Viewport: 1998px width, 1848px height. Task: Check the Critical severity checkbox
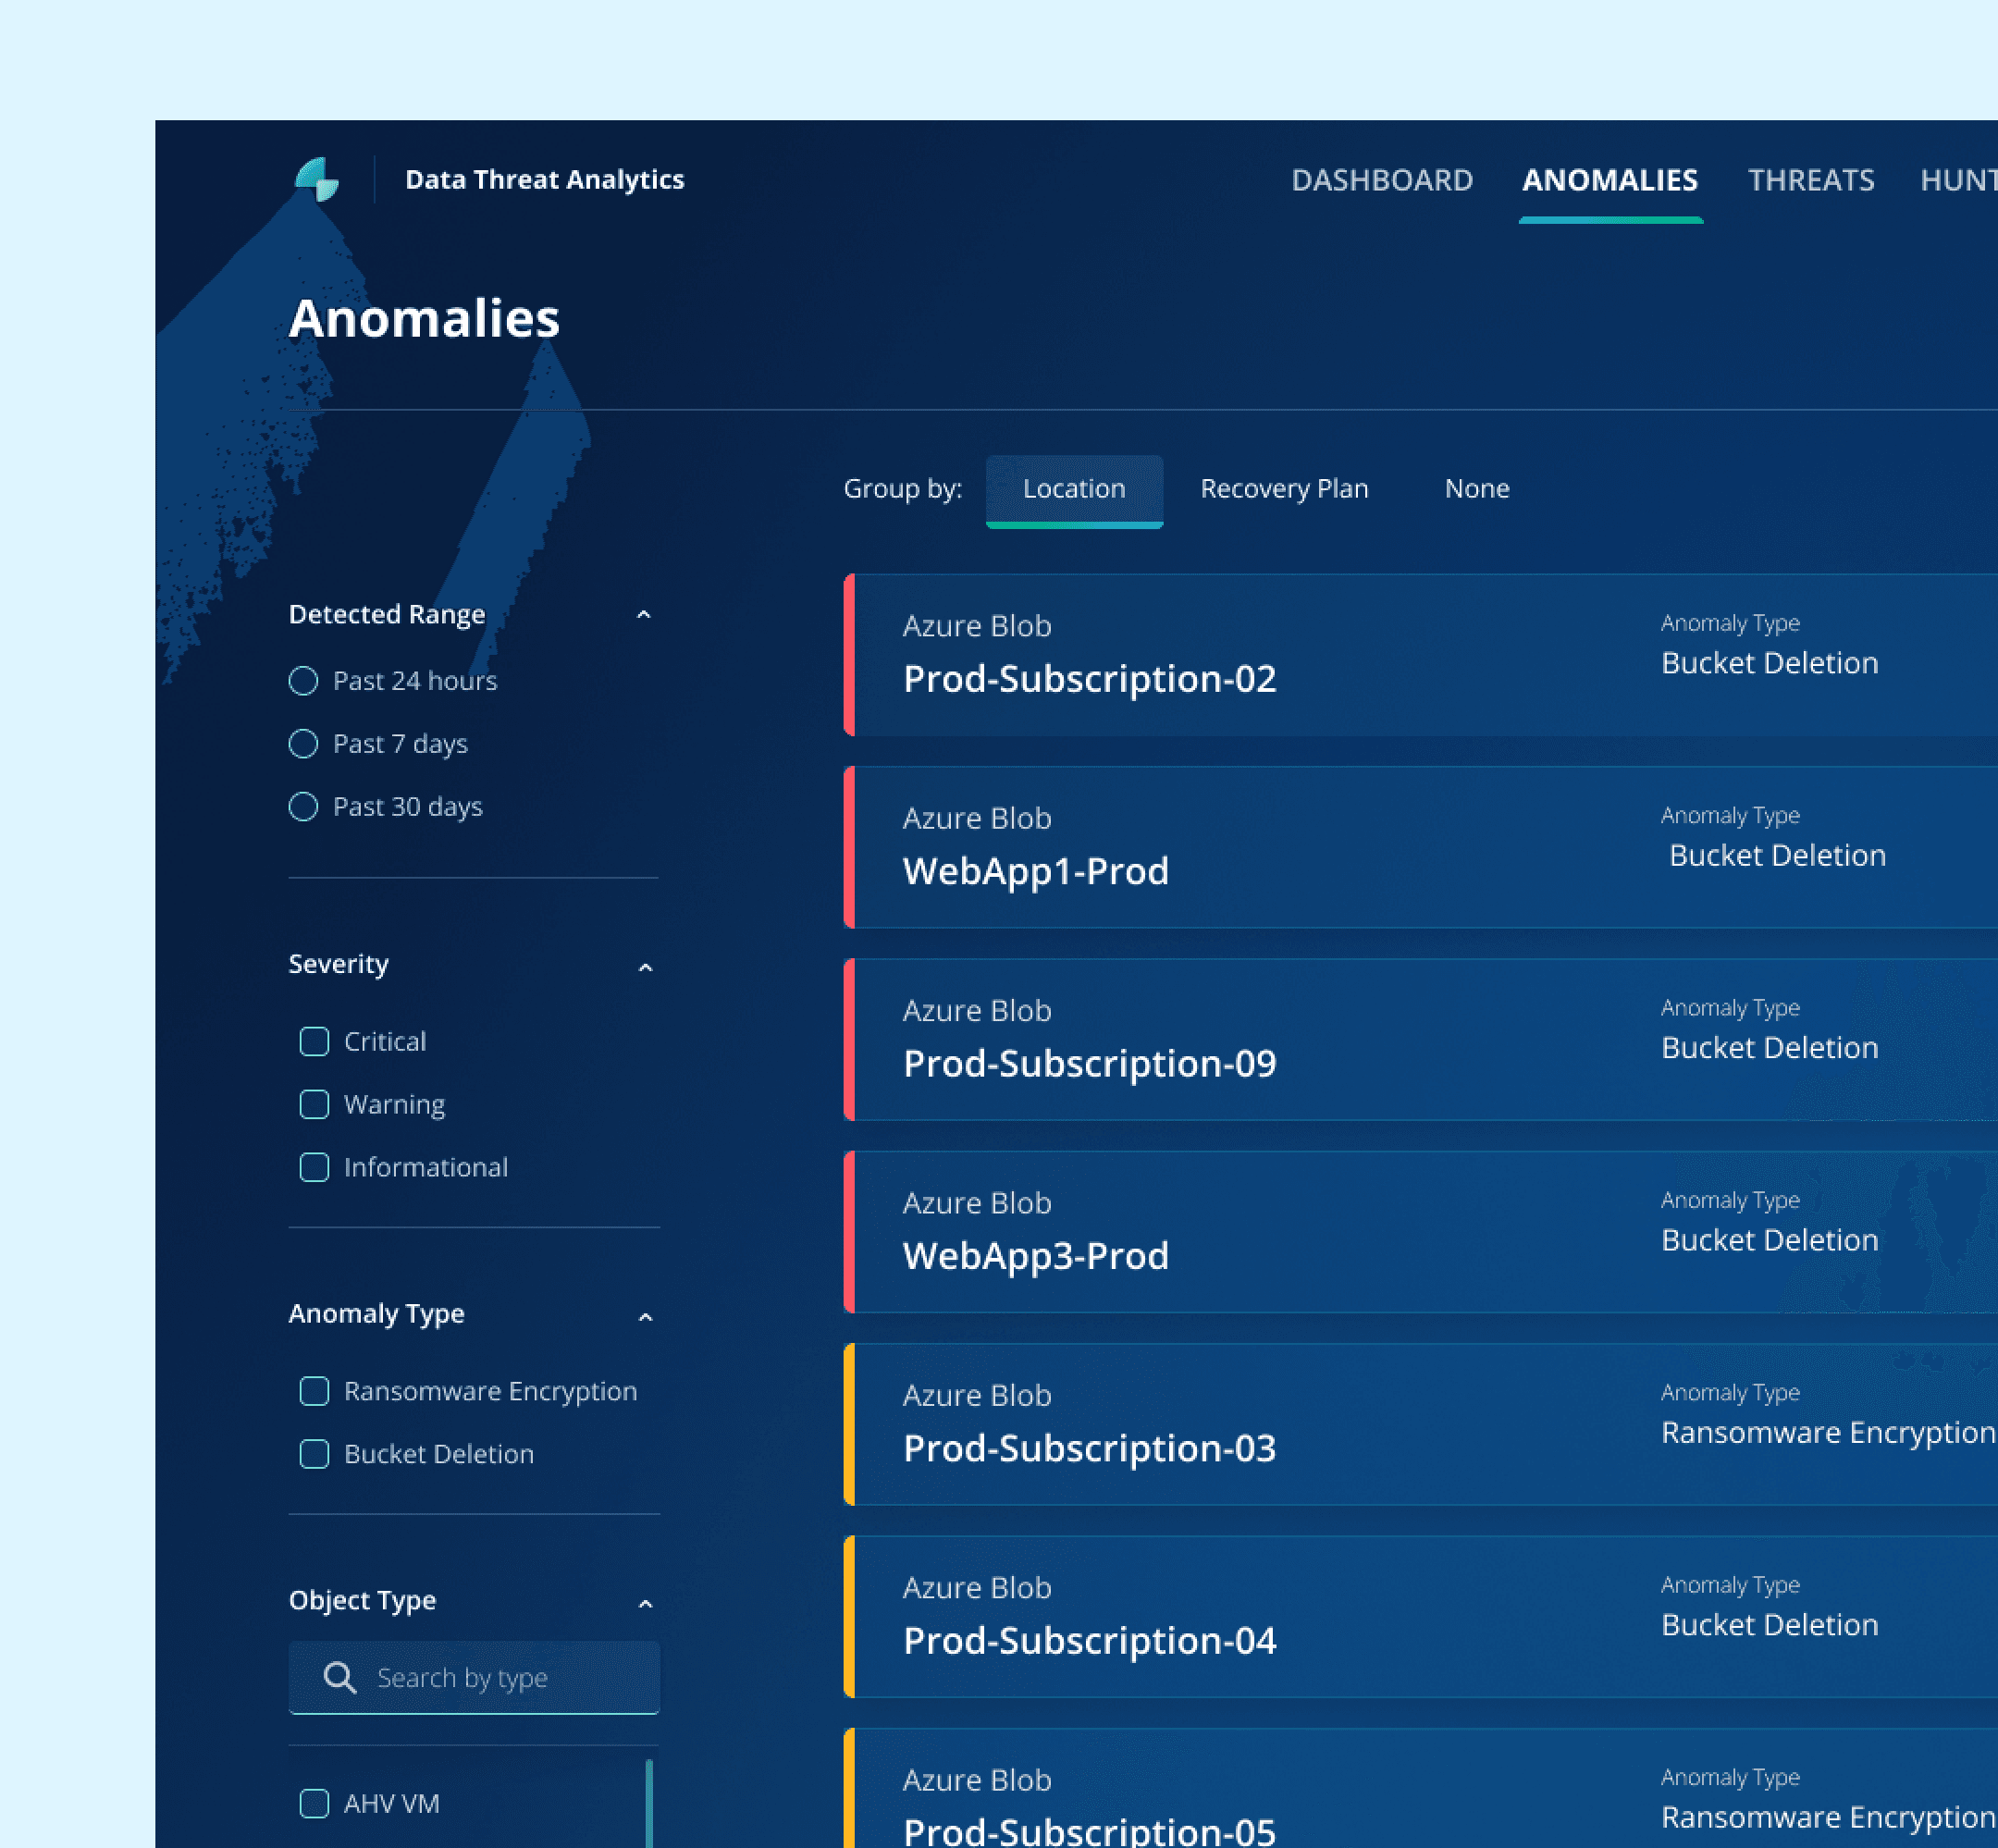tap(314, 1041)
